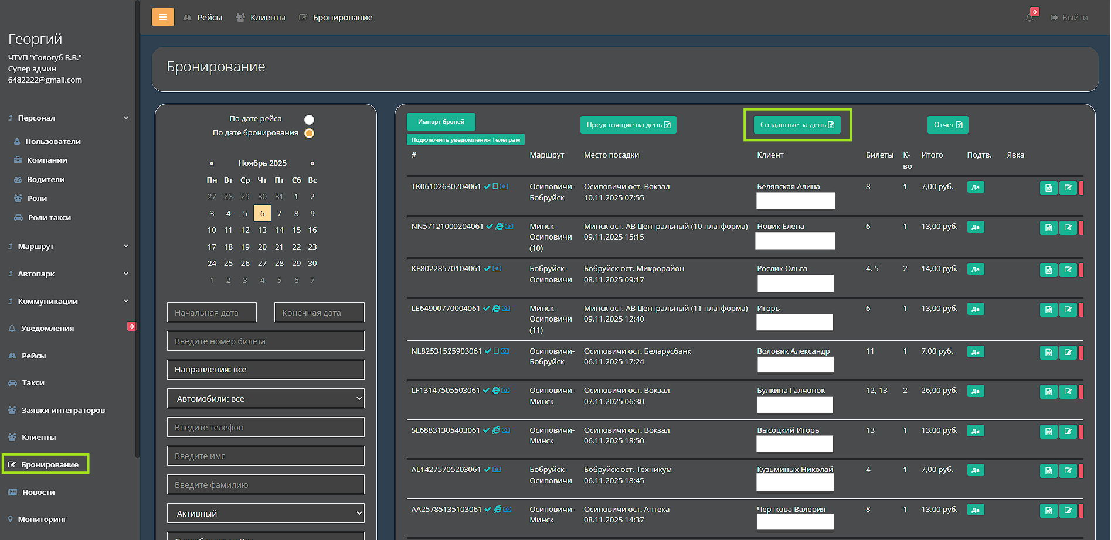Open the 'Автомобили: все' dropdown
The image size is (1111, 540).
[266, 398]
